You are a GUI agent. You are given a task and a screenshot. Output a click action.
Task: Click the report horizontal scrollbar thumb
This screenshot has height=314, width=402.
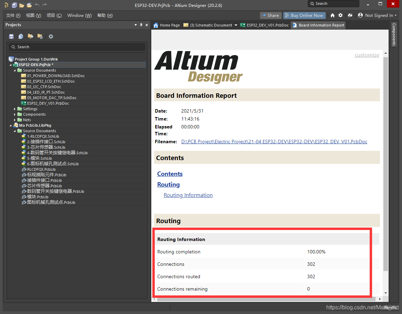[266, 299]
